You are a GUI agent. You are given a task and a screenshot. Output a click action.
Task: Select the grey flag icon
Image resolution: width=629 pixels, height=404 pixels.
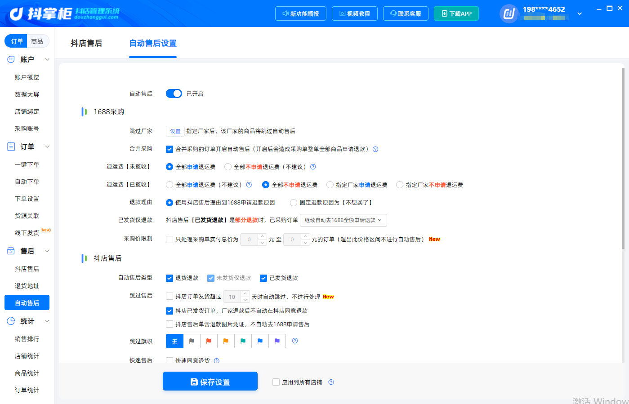tap(192, 341)
